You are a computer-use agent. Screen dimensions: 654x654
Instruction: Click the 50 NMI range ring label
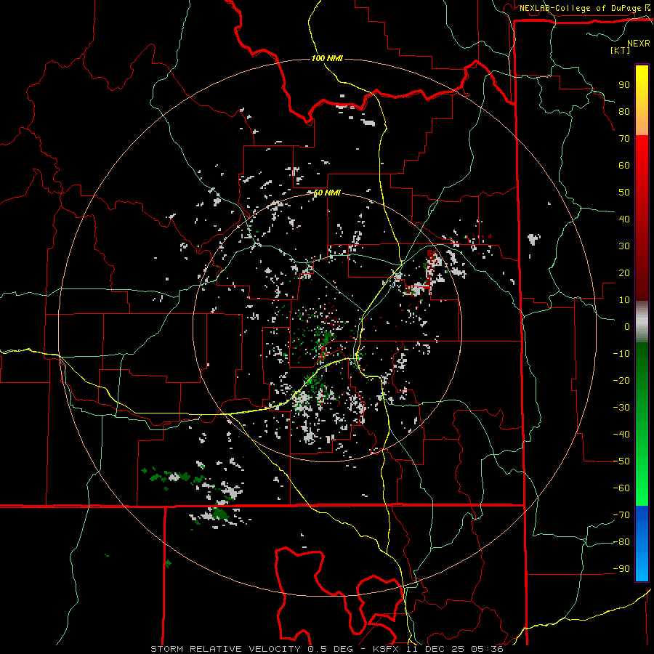pos(327,193)
